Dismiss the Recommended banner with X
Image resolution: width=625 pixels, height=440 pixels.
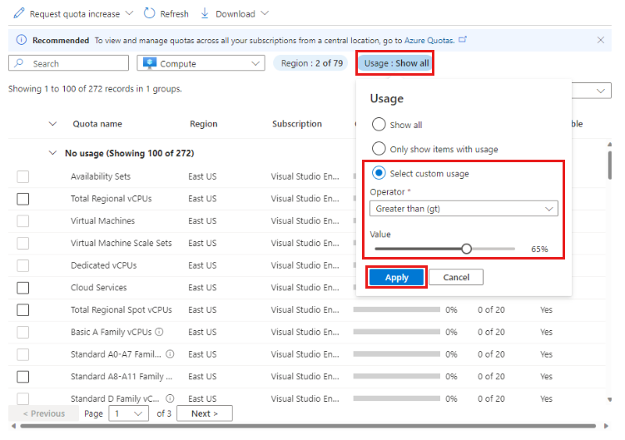tap(601, 40)
